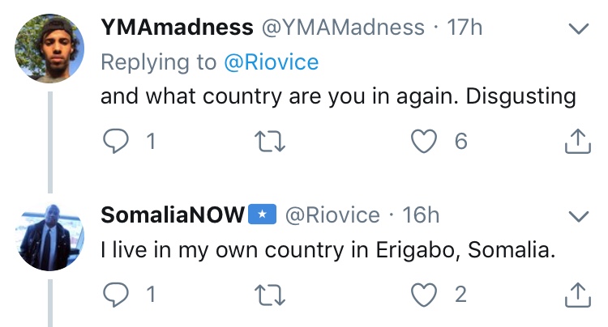Retweet YMAmadness's tweet
The width and height of the screenshot is (608, 327).
click(269, 142)
